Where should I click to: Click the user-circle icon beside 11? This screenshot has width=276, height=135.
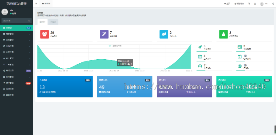[200, 66]
